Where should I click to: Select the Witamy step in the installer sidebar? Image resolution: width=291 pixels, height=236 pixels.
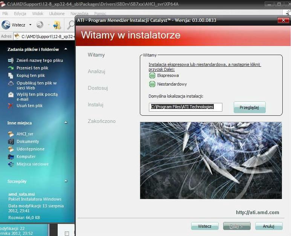pyautogui.click(x=96, y=55)
